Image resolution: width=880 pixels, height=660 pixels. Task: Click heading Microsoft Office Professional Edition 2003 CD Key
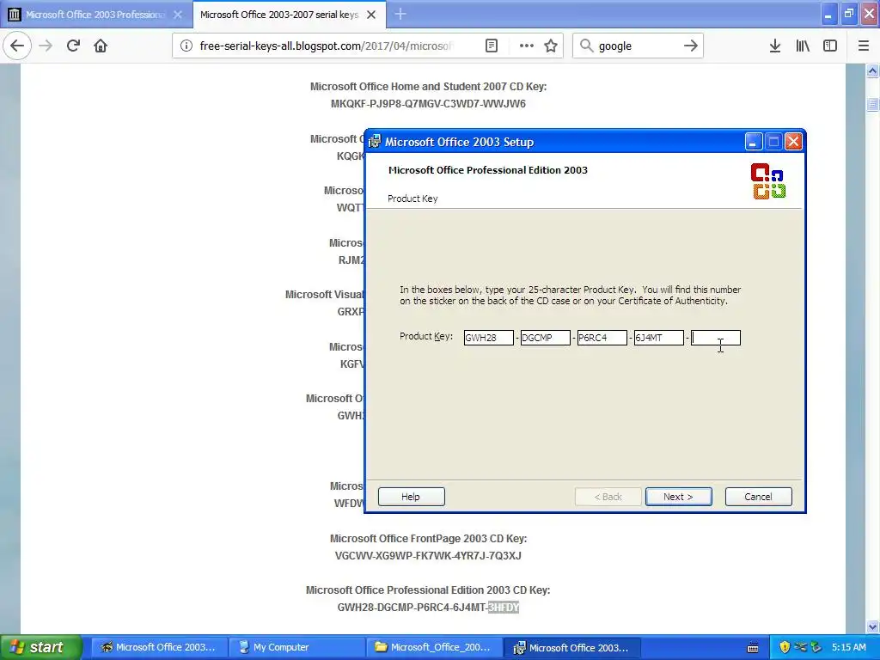pos(428,590)
